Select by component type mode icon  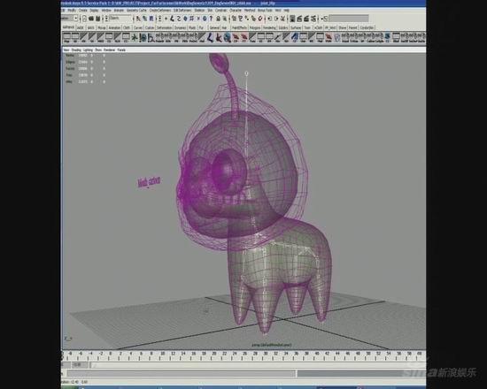click(151, 19)
